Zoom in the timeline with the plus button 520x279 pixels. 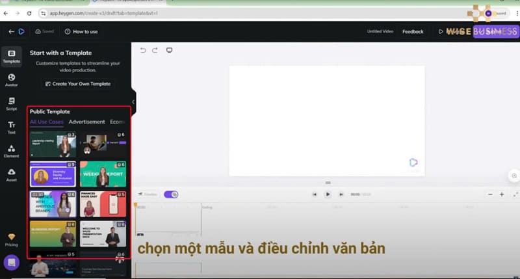click(x=502, y=194)
